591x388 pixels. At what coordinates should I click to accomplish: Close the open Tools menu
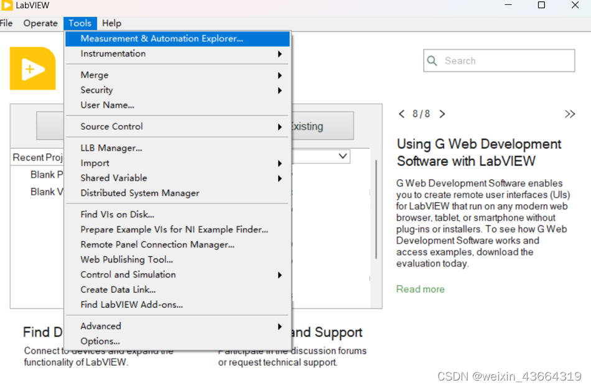(x=80, y=24)
